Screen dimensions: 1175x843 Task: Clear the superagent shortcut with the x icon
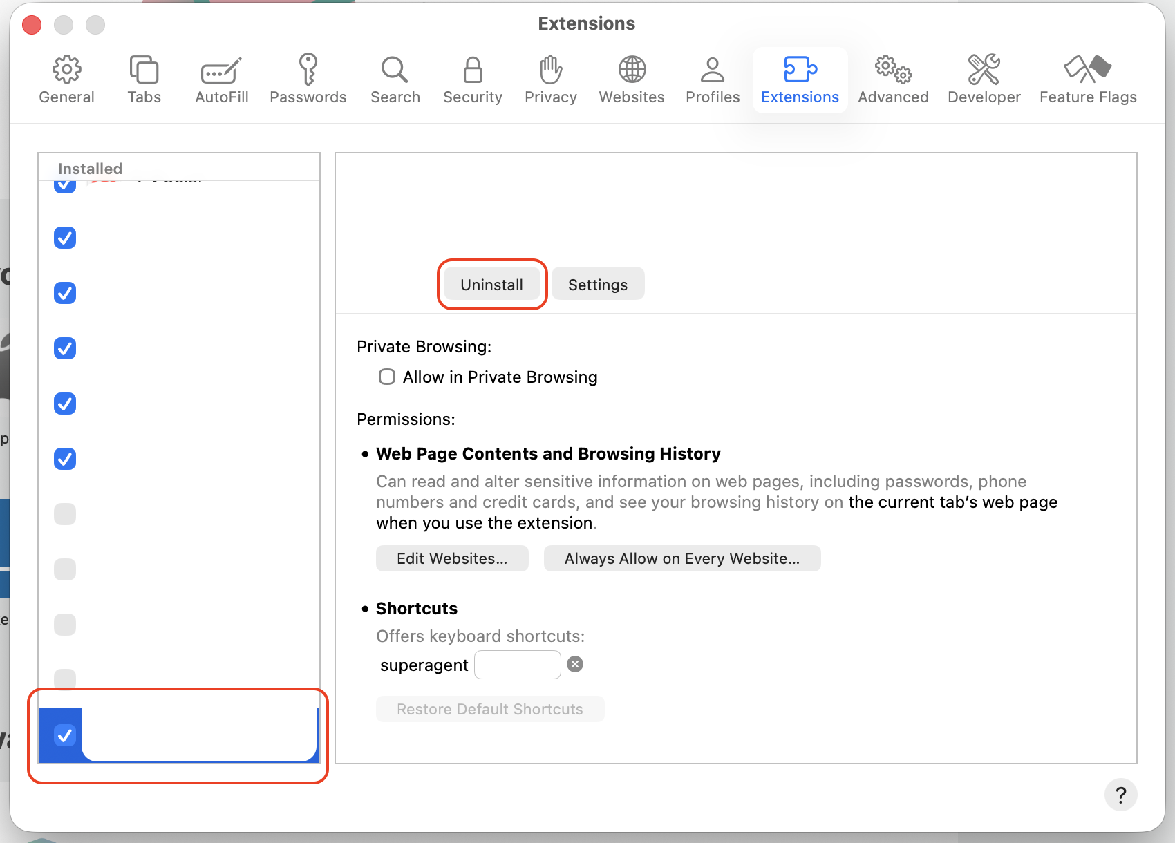click(x=575, y=664)
